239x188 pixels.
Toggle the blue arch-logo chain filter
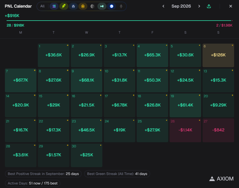point(73,6)
